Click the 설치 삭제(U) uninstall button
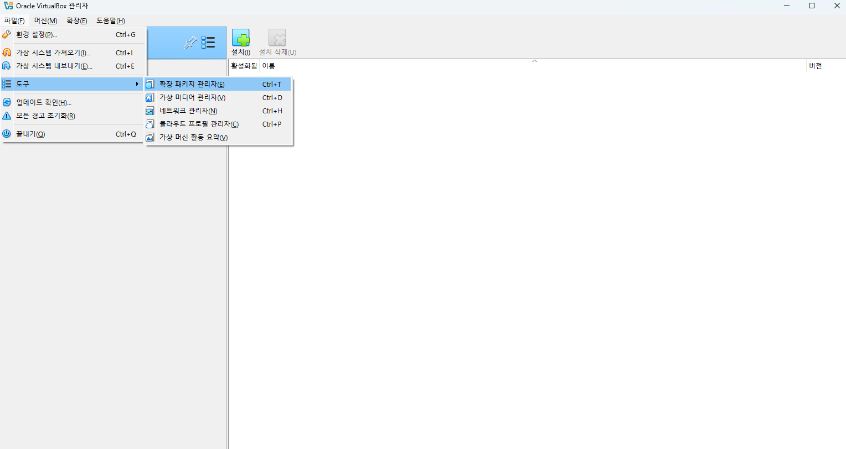The image size is (846, 449). 277,43
